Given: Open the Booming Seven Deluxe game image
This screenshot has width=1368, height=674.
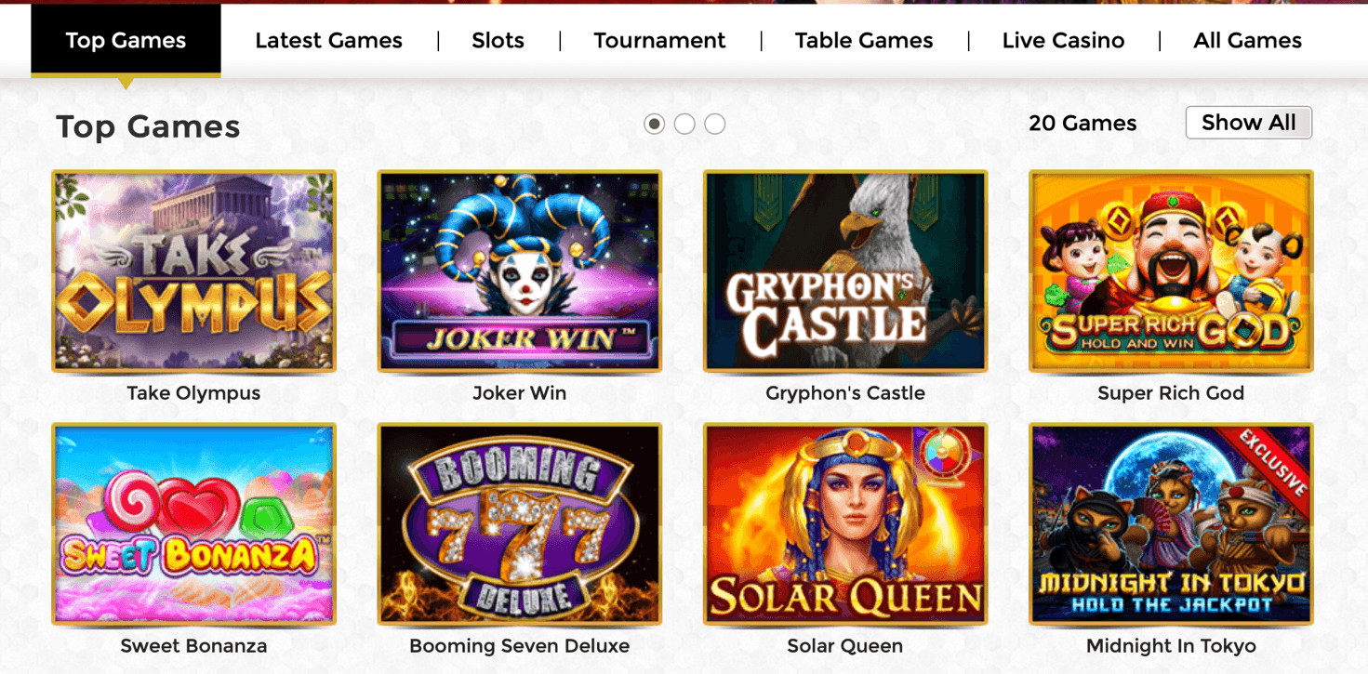Looking at the screenshot, I should [x=519, y=523].
